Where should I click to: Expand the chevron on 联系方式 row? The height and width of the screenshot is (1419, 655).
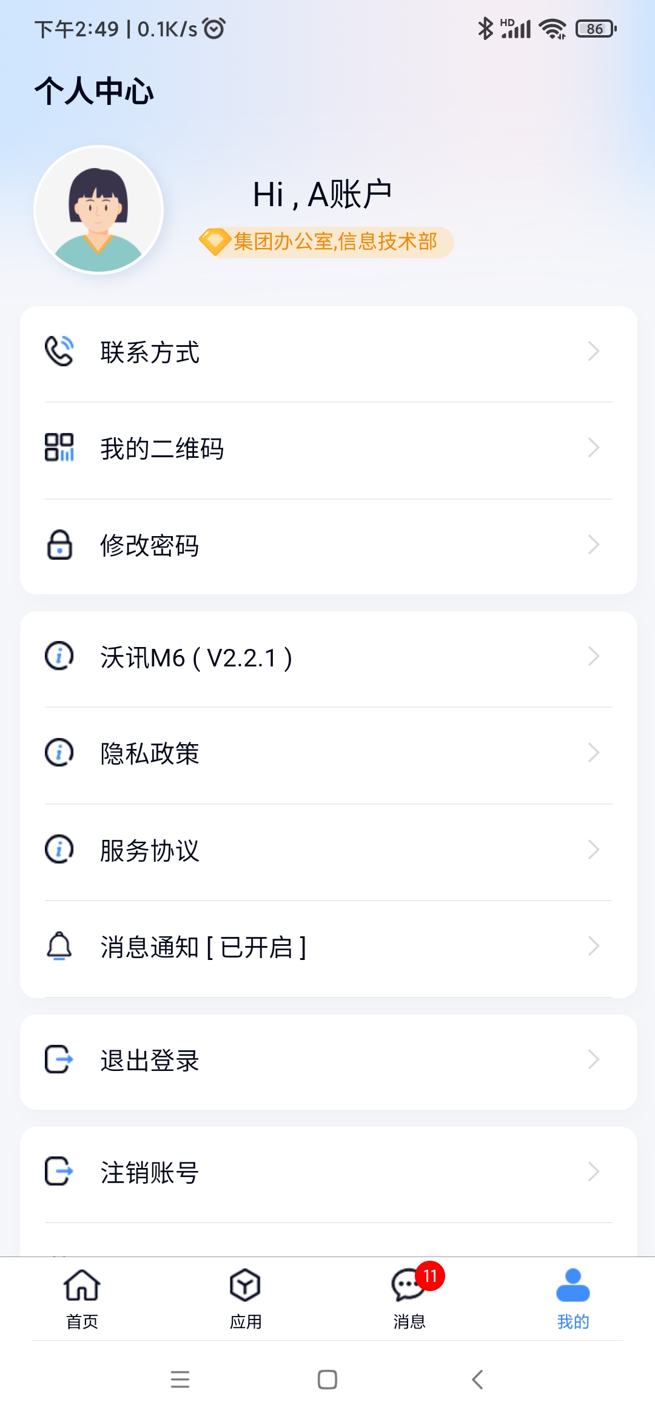[x=594, y=351]
